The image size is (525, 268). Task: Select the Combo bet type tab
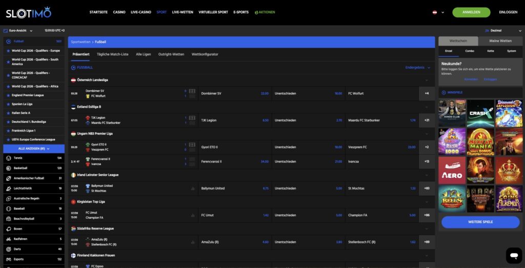point(470,51)
